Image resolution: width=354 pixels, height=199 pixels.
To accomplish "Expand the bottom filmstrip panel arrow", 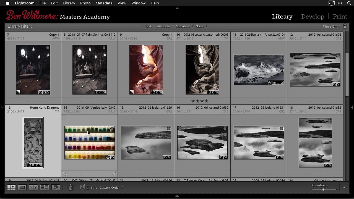I will click(x=177, y=196).
